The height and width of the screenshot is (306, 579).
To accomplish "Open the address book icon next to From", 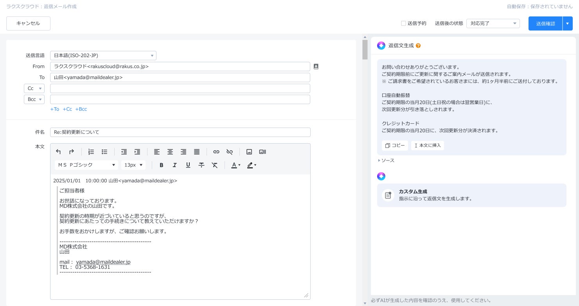I will [x=316, y=67].
